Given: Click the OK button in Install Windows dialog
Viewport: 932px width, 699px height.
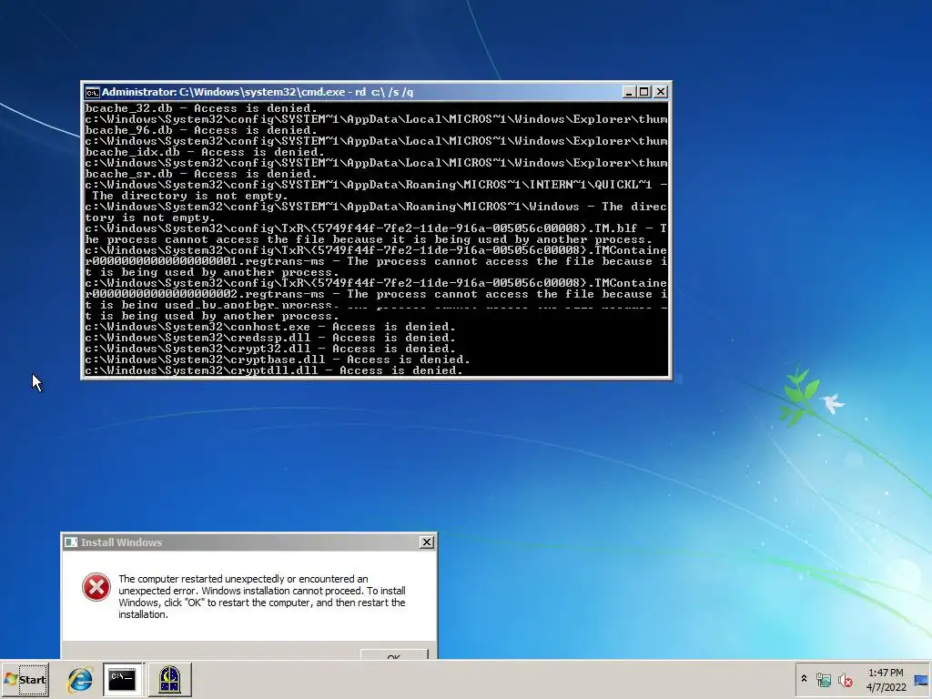Looking at the screenshot, I should [x=394, y=654].
